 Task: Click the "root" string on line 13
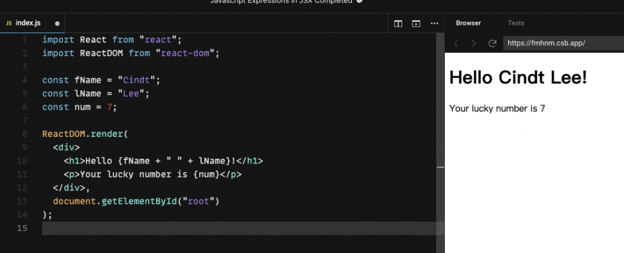tap(199, 201)
